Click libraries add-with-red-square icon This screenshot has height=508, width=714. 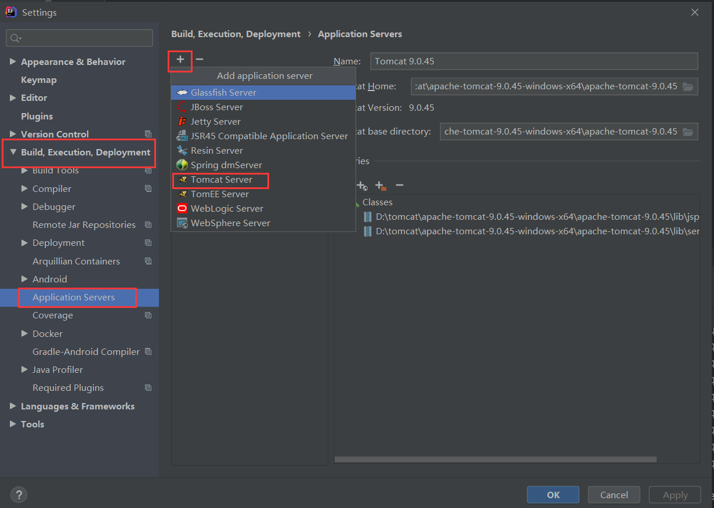point(380,186)
